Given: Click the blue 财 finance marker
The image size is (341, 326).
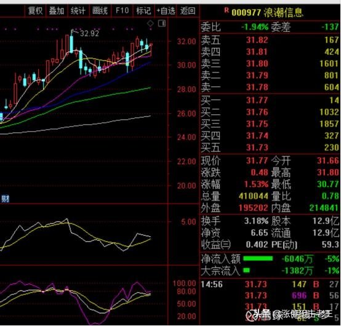Looking at the screenshot, I should click(x=5, y=199).
